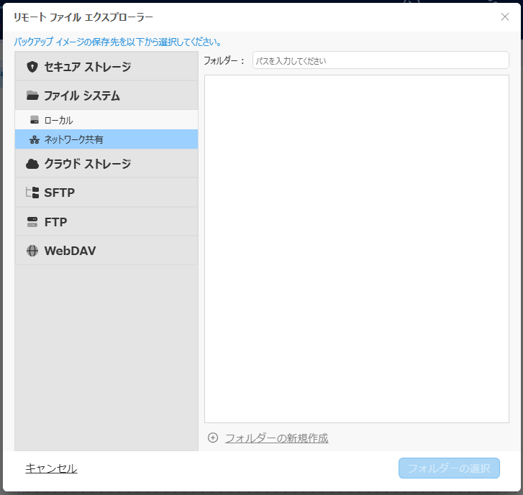Click the キャンセル link
The width and height of the screenshot is (523, 495).
tap(51, 468)
